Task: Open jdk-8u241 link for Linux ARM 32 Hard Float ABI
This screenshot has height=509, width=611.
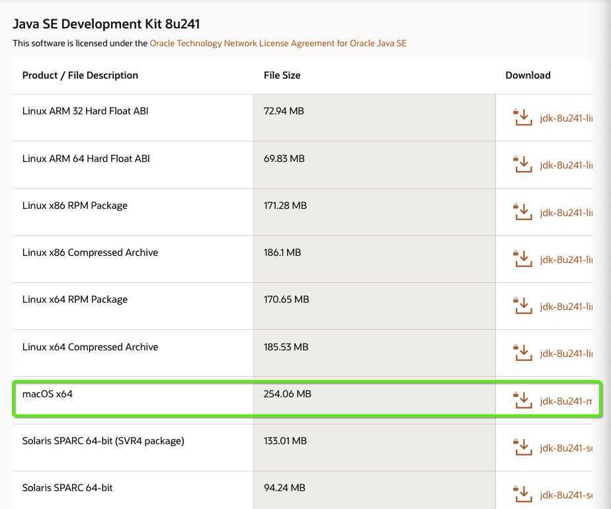Action: tap(566, 118)
